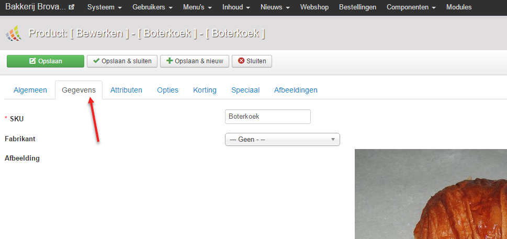Open the Inhoud menu

(236, 7)
